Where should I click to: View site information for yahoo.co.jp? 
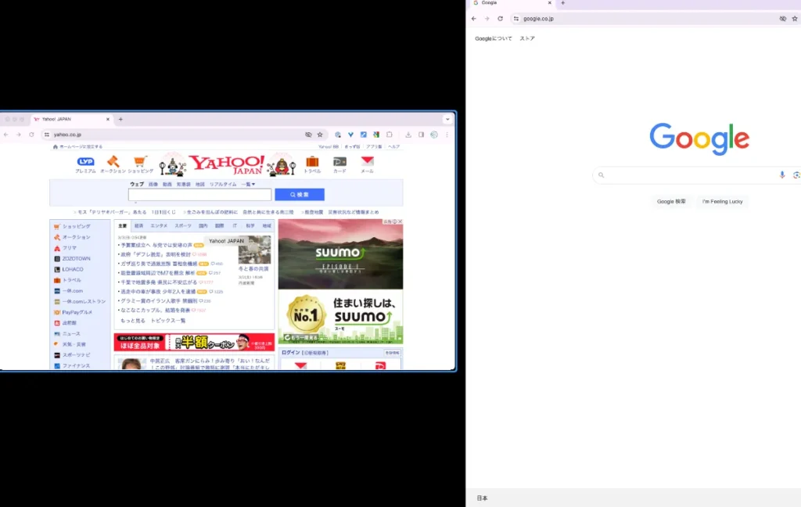(46, 135)
